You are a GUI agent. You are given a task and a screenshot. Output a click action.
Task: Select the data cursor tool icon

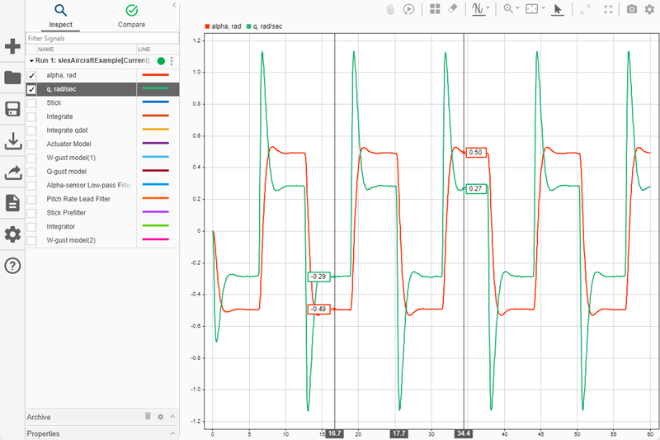558,9
